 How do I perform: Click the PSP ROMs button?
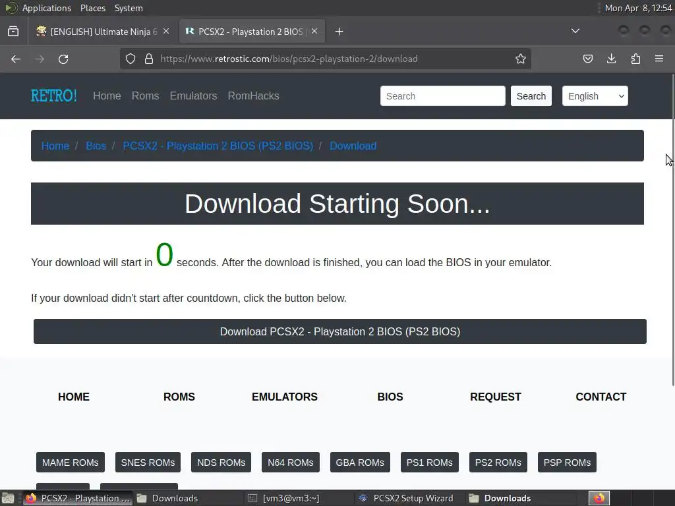[x=567, y=462]
